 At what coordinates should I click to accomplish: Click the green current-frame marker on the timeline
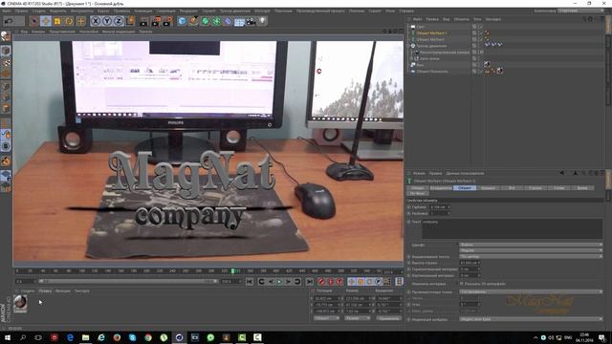coord(232,270)
